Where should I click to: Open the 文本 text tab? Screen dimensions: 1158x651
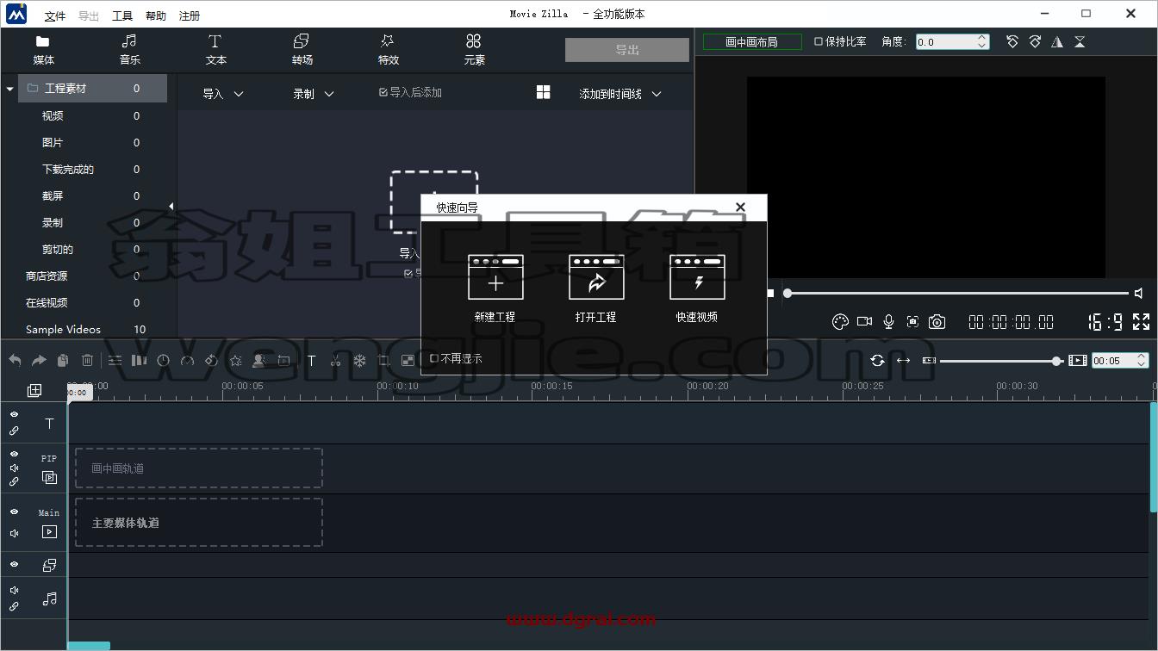[215, 50]
